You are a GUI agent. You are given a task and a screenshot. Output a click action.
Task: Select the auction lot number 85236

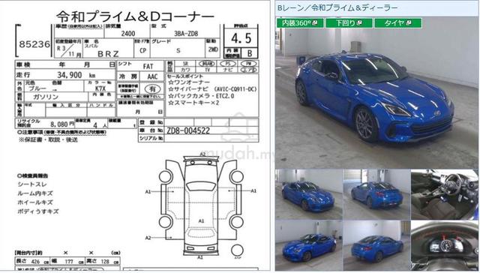34,45
